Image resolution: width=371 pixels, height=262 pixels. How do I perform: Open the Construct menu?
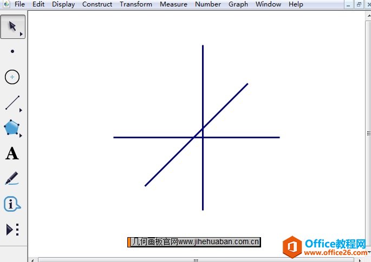pos(97,4)
